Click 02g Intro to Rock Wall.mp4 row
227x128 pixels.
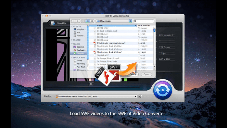click(x=121, y=49)
